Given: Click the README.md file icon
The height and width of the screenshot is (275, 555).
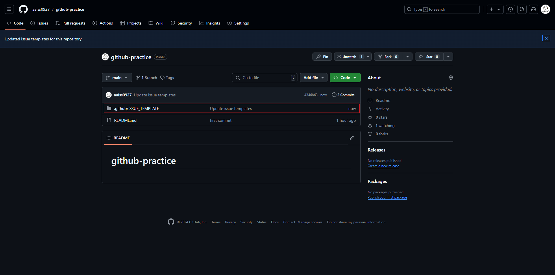Looking at the screenshot, I should [109, 120].
